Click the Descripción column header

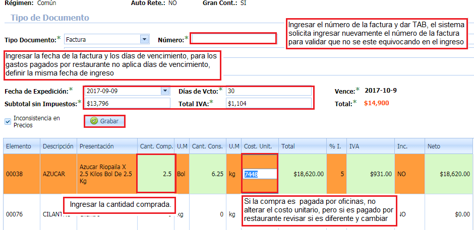58,146
